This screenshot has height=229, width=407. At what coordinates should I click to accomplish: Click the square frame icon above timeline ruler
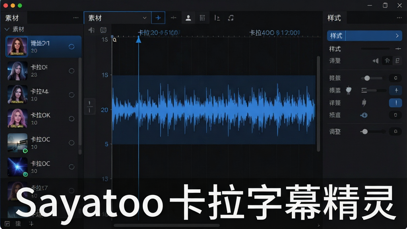(103, 30)
